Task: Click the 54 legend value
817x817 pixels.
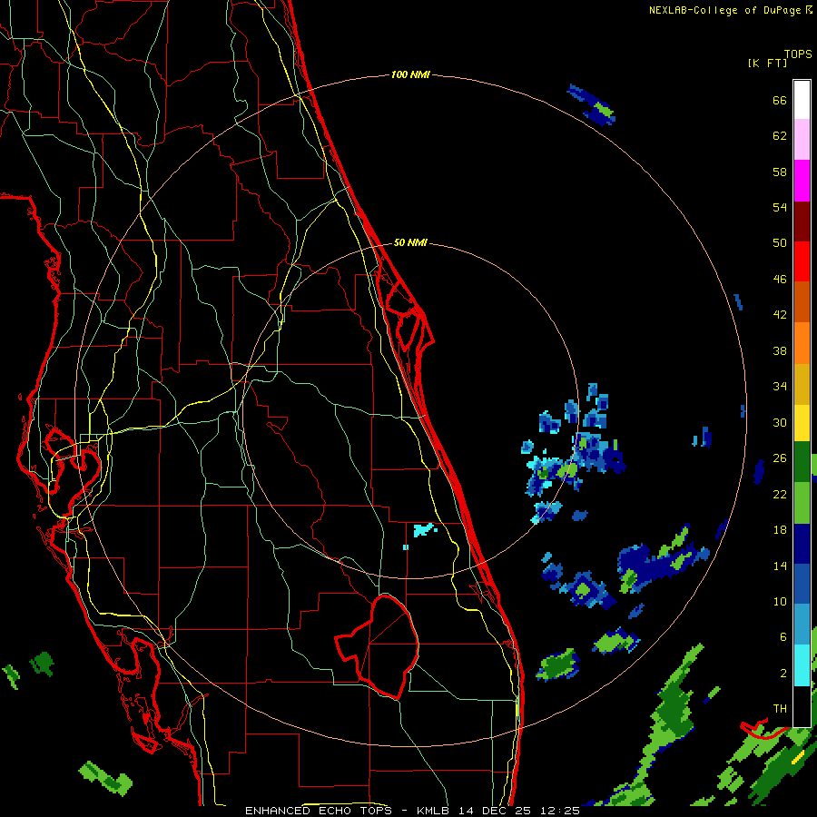Action: point(780,207)
